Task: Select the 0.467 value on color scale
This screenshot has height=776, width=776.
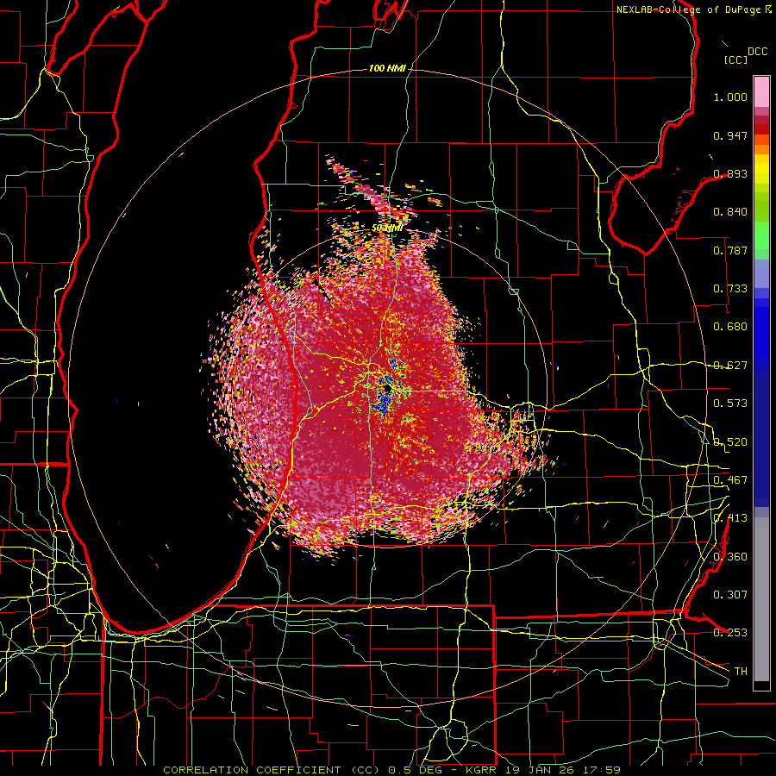Action: pos(730,480)
